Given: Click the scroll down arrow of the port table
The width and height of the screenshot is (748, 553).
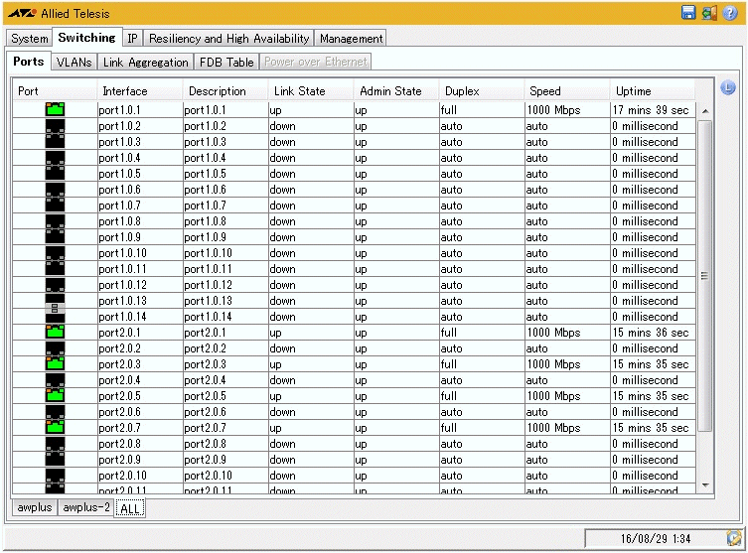Looking at the screenshot, I should point(705,484).
